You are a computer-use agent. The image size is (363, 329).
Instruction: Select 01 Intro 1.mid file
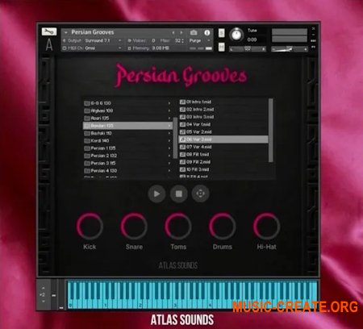(x=223, y=102)
